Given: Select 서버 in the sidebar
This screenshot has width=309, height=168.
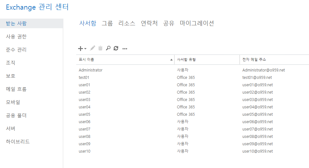Looking at the screenshot, I should pyautogui.click(x=11, y=129).
